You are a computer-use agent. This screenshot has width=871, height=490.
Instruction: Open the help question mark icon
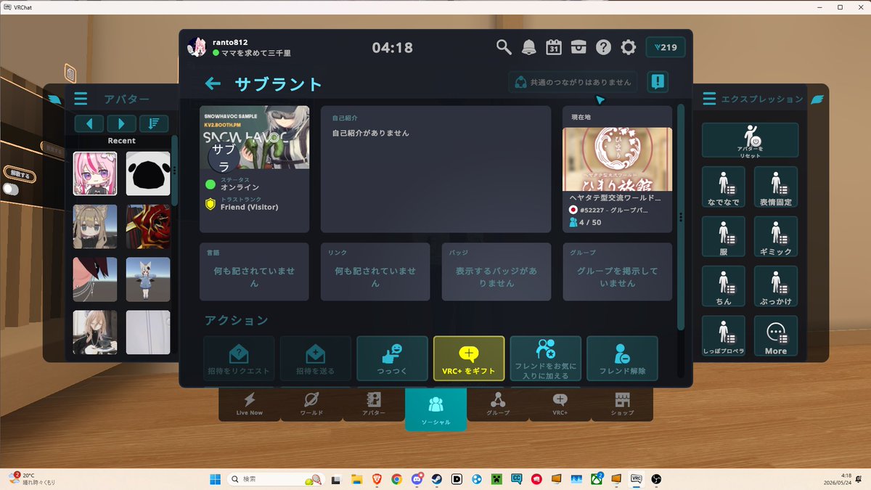click(603, 48)
